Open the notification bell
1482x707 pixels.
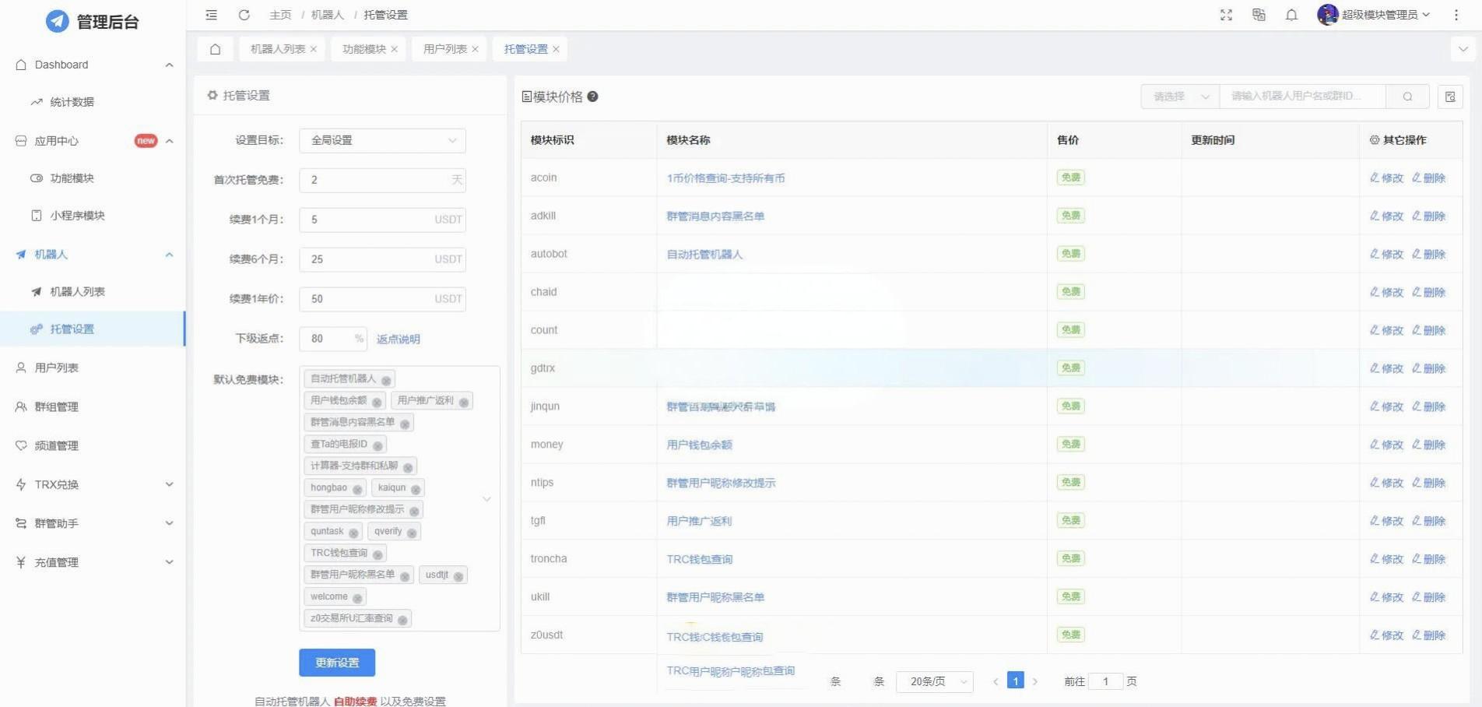click(1291, 15)
